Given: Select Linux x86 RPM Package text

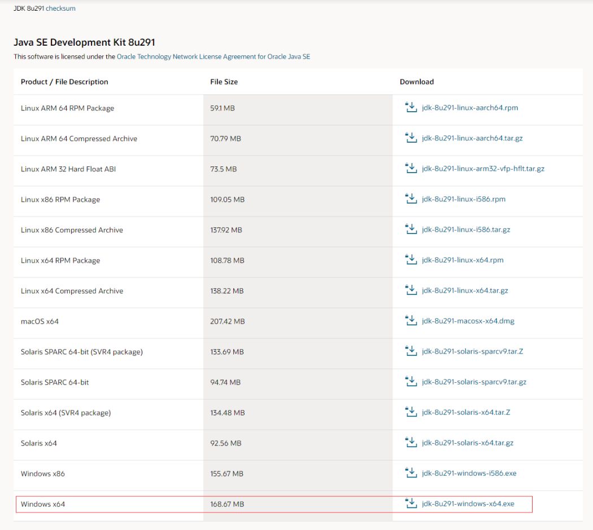Looking at the screenshot, I should [60, 200].
